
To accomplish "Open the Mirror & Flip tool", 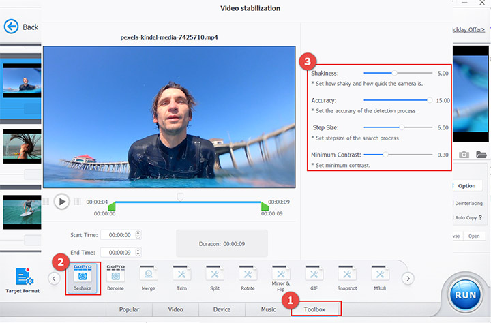I will [281, 279].
